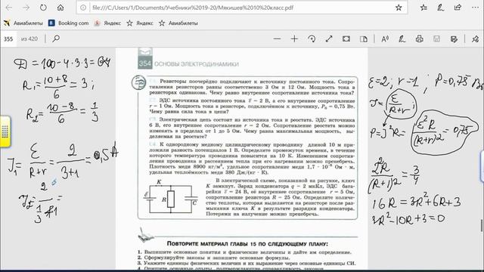Click the circuit diagram figure
This screenshot has height=272, width=484.
click(170, 196)
